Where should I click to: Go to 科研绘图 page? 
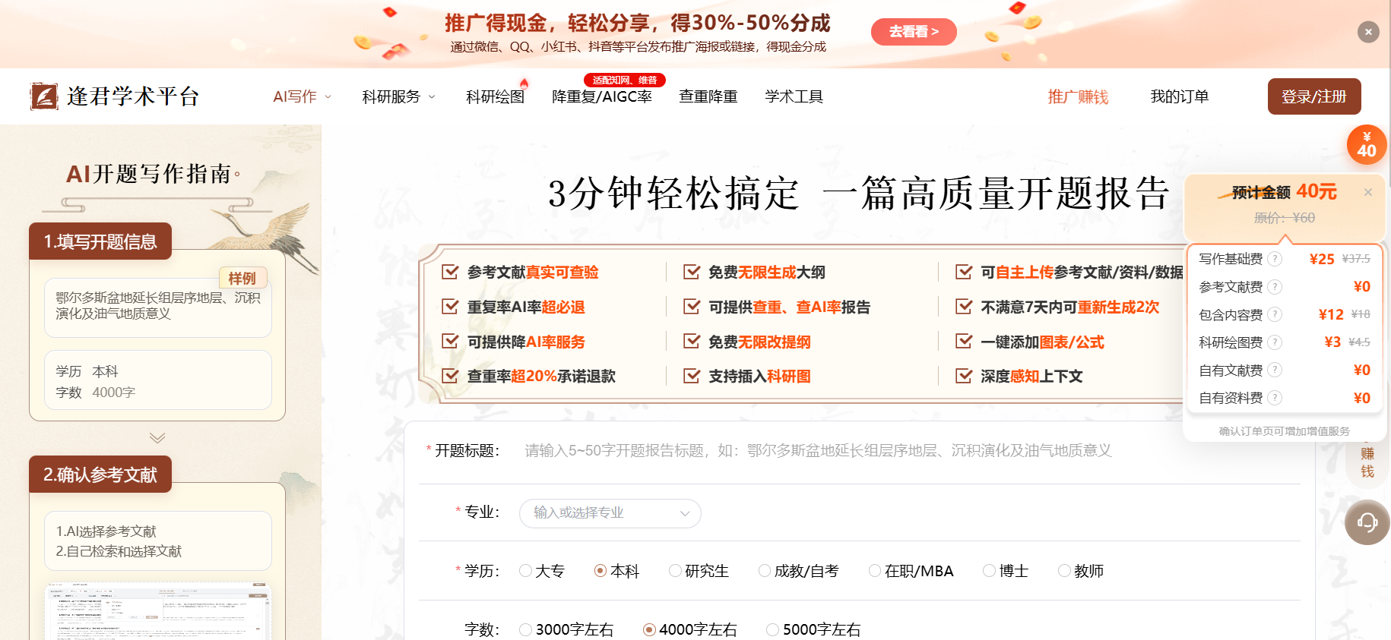point(495,96)
